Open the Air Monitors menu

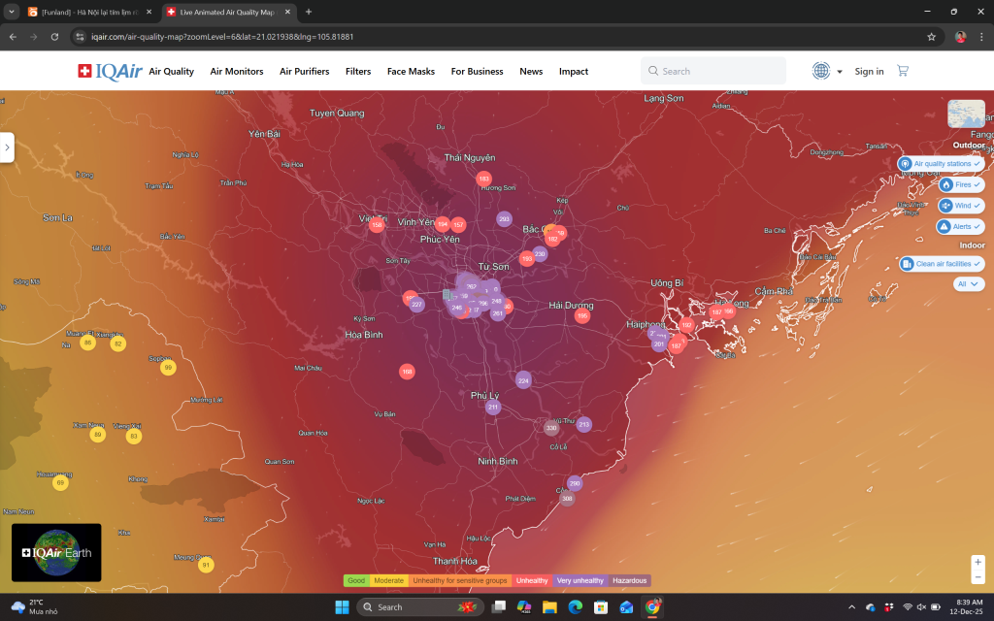(237, 71)
